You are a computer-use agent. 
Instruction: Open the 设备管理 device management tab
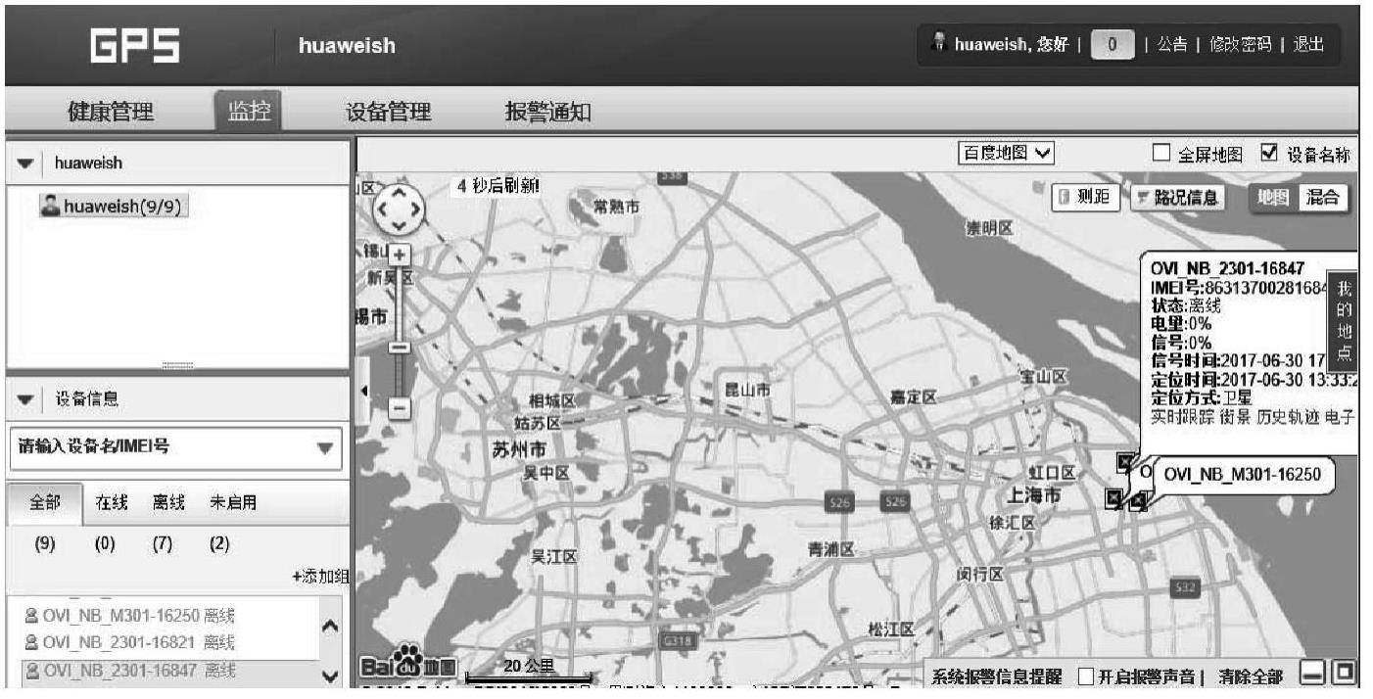(389, 111)
